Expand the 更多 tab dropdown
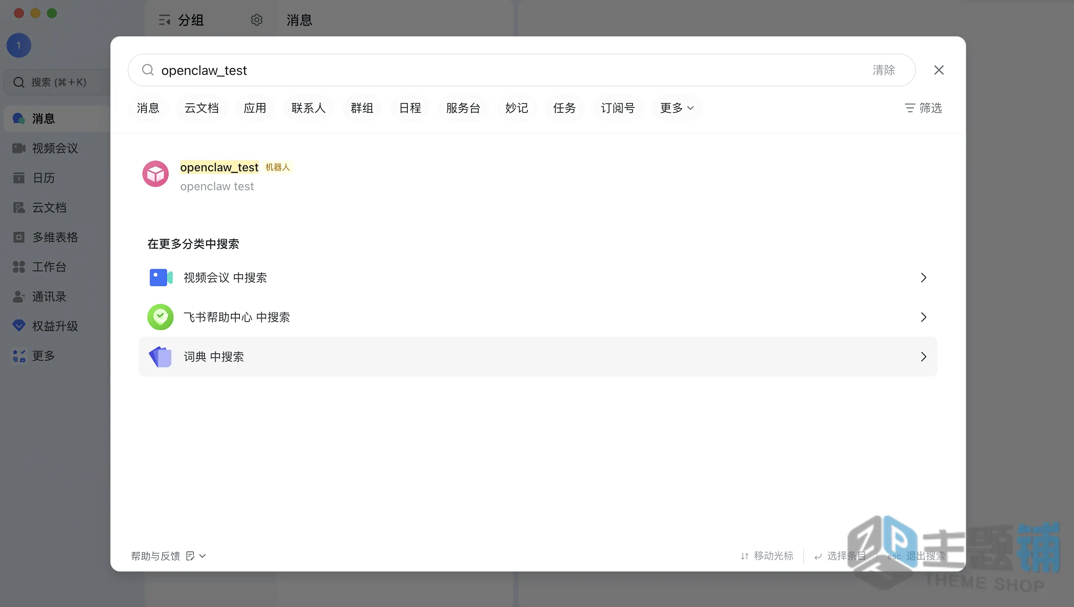Viewport: 1074px width, 607px height. pyautogui.click(x=676, y=108)
